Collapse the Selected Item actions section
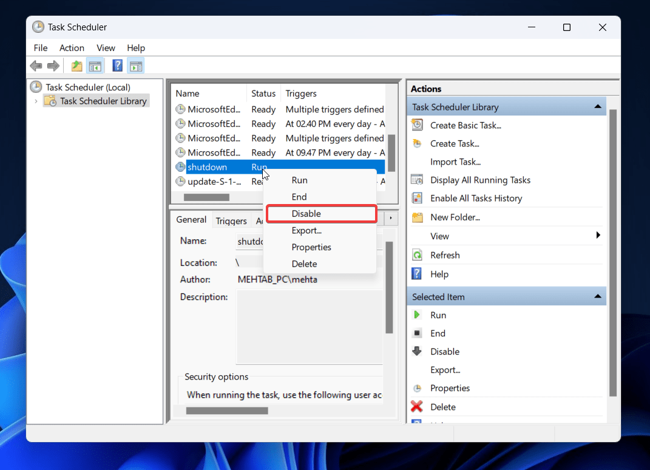This screenshot has width=650, height=470. (597, 296)
